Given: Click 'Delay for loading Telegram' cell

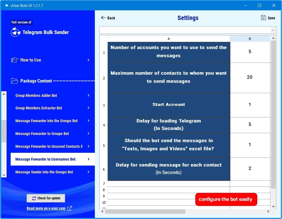Looking at the screenshot, I should (169, 125).
